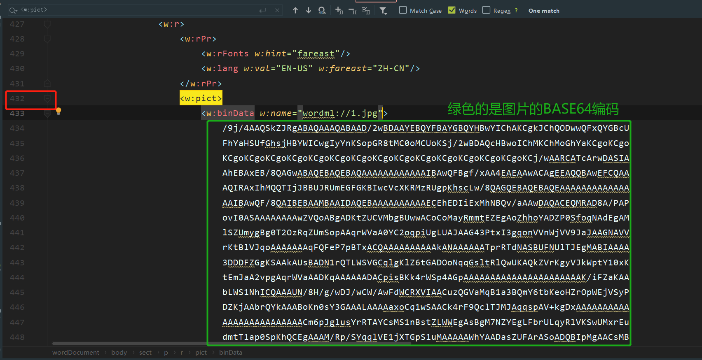Unselect the last occurrence
Image resolution: width=702 pixels, height=360 pixels.
point(353,11)
